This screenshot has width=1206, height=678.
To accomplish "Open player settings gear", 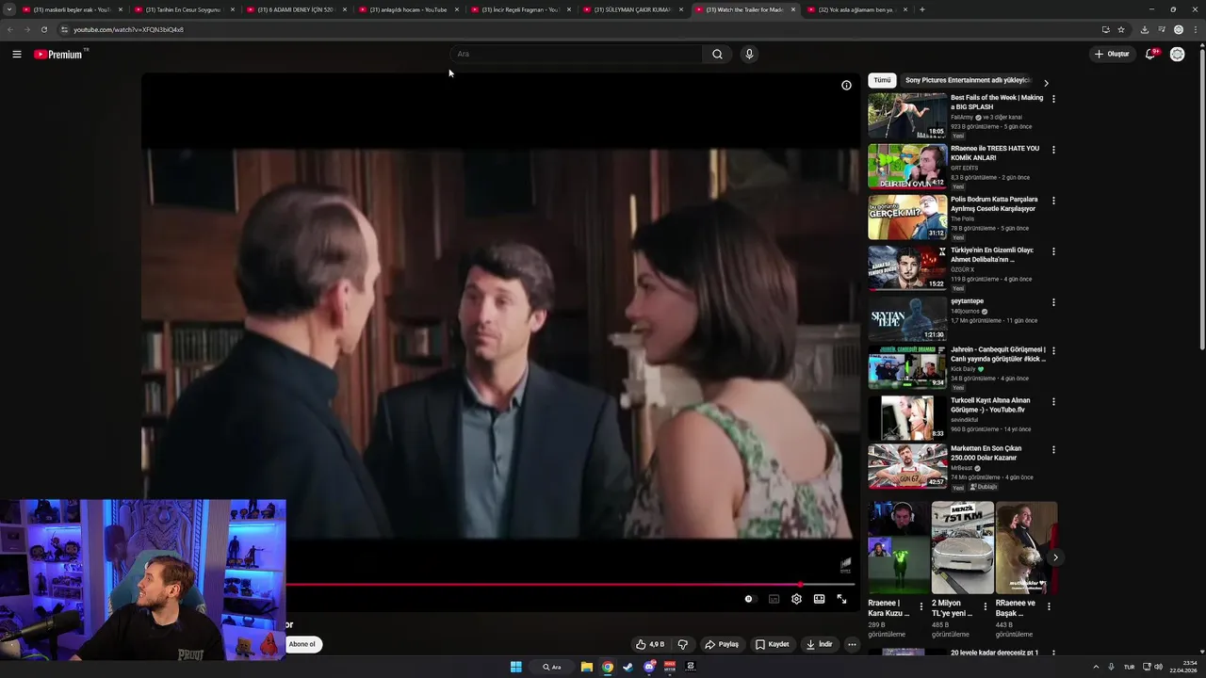I will (x=796, y=599).
